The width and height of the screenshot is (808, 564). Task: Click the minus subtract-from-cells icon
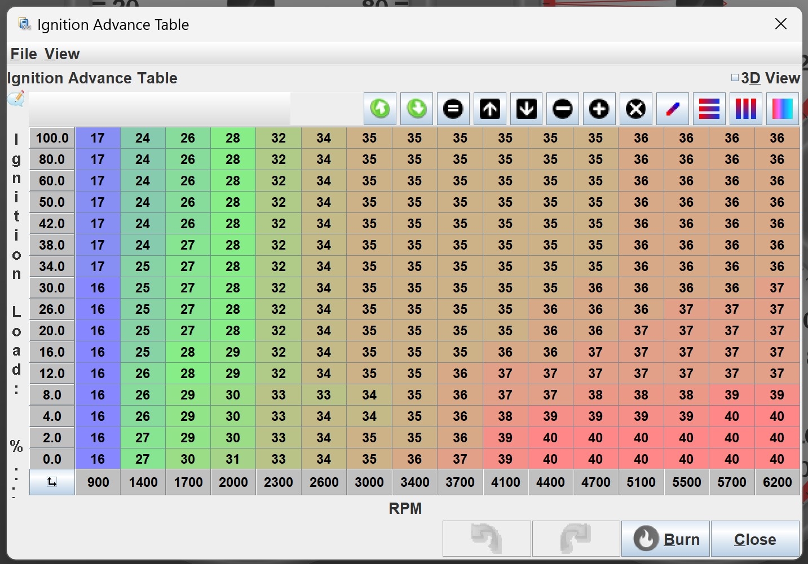(563, 109)
